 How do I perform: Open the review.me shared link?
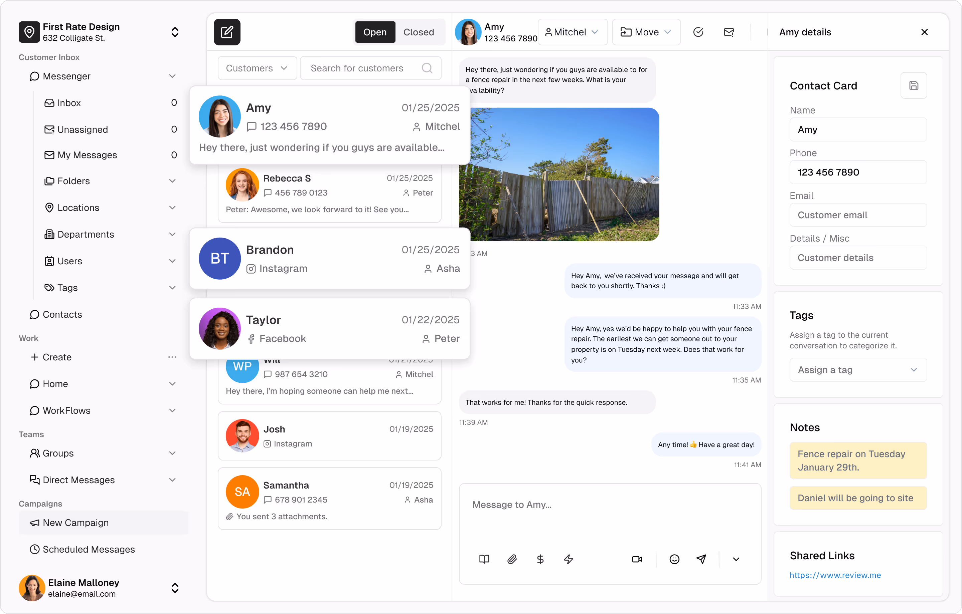point(835,575)
